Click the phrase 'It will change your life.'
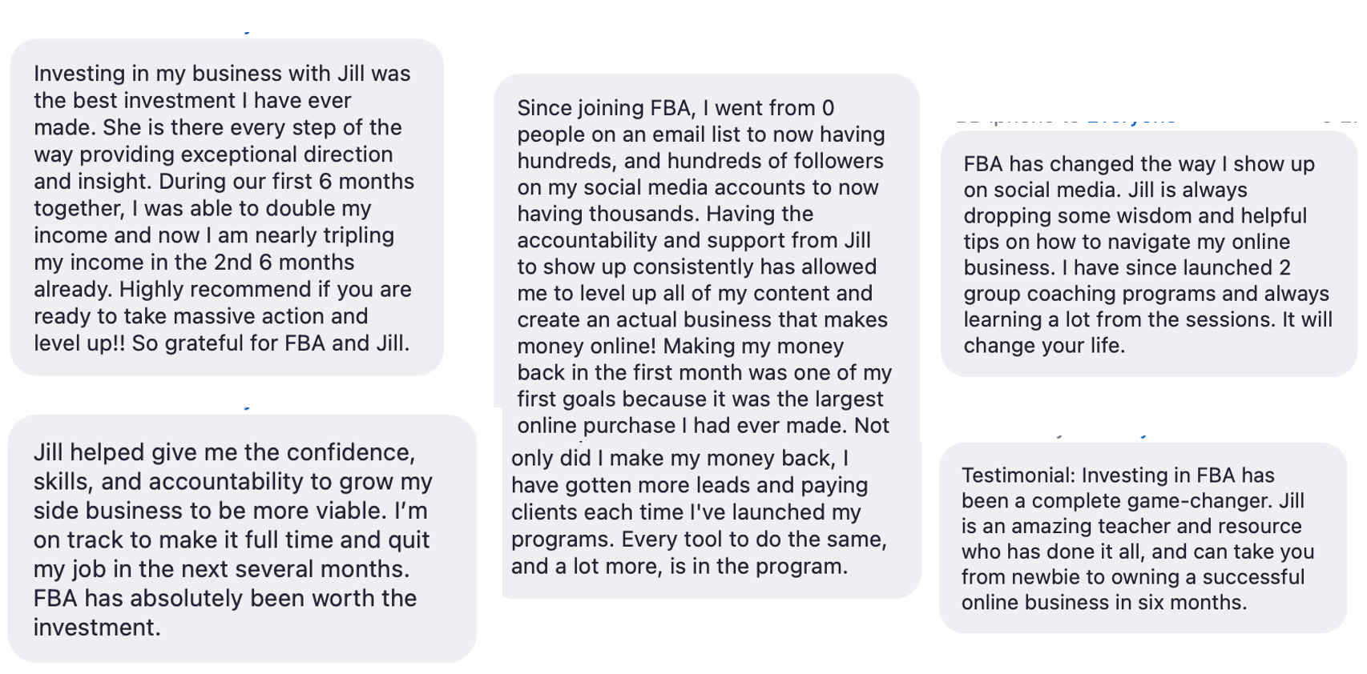1367x674 pixels. coord(1148,332)
